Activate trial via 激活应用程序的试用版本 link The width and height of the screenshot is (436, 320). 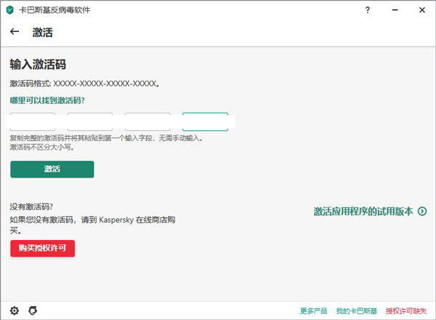click(x=363, y=212)
